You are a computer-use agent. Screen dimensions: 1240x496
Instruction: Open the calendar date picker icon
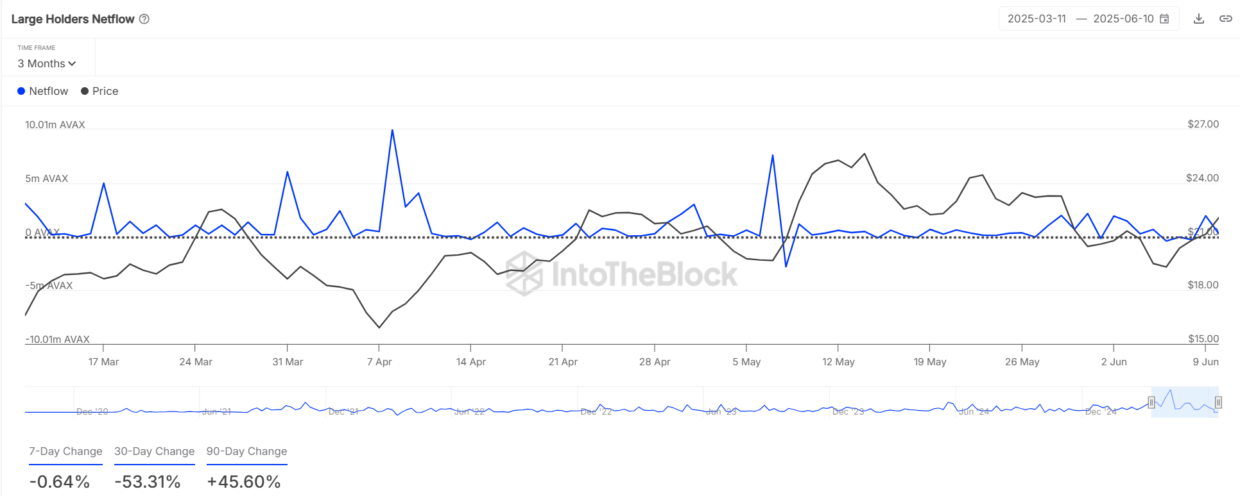coord(1164,19)
